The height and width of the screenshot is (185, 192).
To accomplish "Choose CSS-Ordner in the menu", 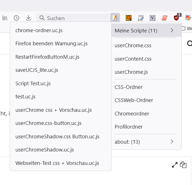I will point(128,87).
